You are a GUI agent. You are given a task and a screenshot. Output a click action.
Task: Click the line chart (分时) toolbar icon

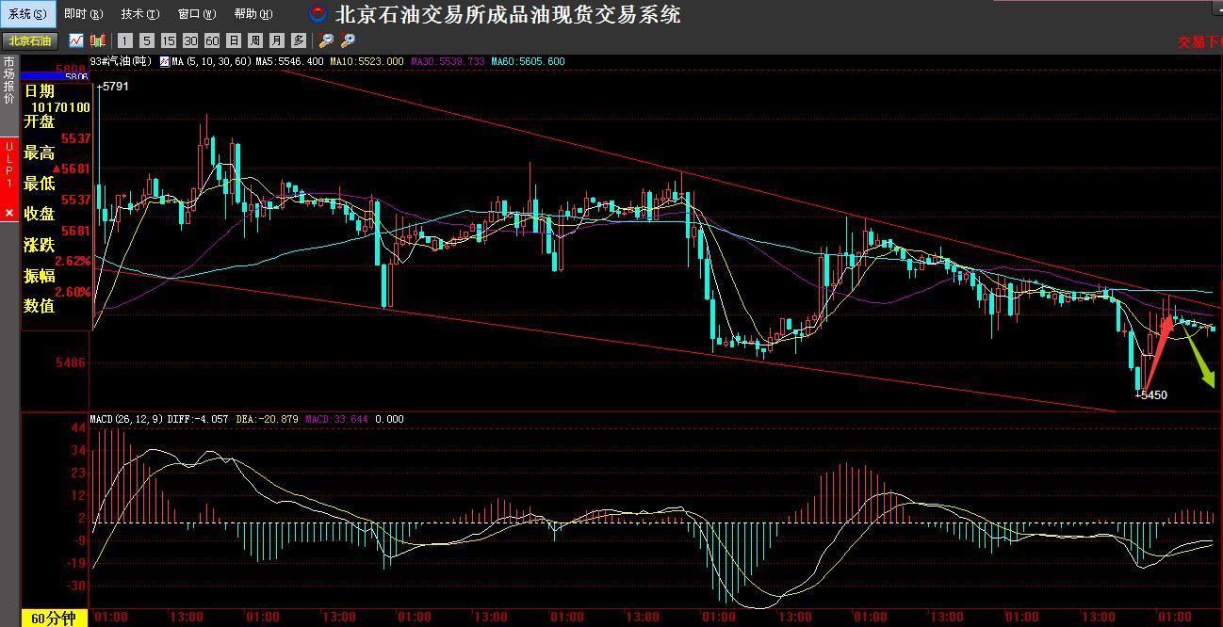coord(75,40)
